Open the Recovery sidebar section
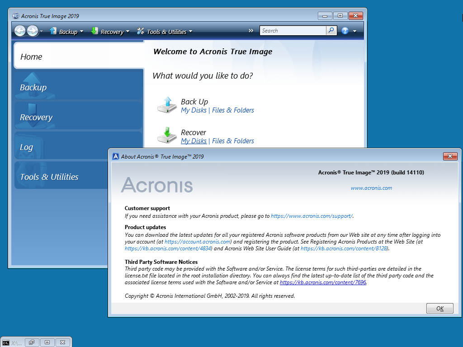Image resolution: width=463 pixels, height=347 pixels. (79, 116)
